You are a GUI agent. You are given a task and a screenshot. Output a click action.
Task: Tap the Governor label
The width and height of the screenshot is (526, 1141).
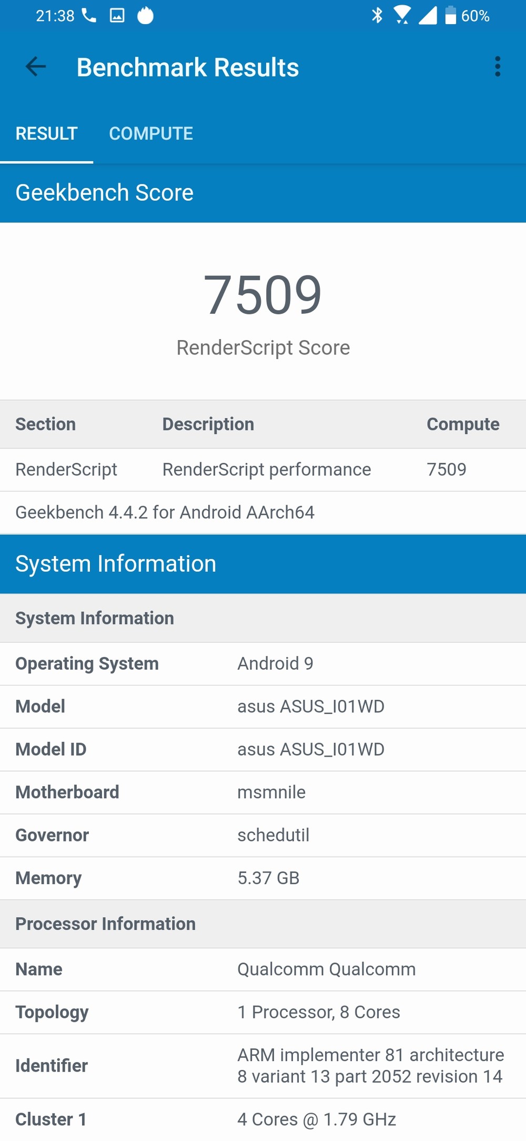click(x=52, y=835)
